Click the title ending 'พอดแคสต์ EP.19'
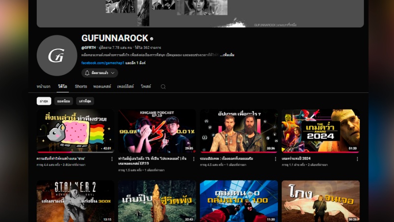The width and height of the screenshot is (394, 222). 152,161
